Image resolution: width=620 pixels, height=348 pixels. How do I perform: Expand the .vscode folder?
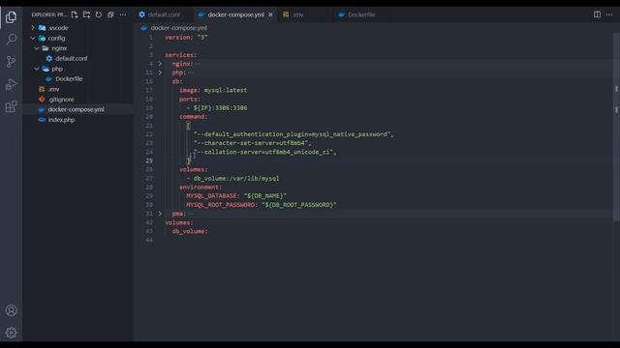point(33,28)
